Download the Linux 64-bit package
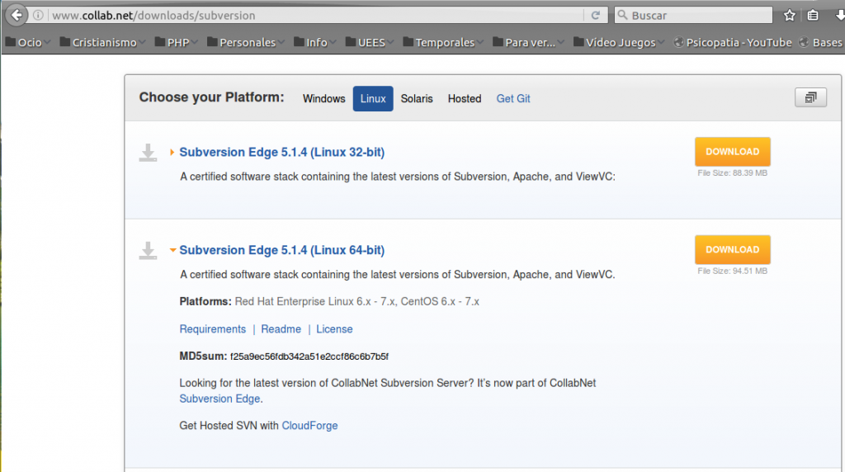Image resolution: width=845 pixels, height=472 pixels. coord(733,249)
